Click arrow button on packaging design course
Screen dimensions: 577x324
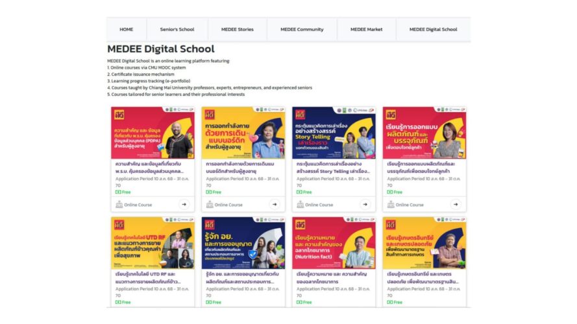pos(456,205)
